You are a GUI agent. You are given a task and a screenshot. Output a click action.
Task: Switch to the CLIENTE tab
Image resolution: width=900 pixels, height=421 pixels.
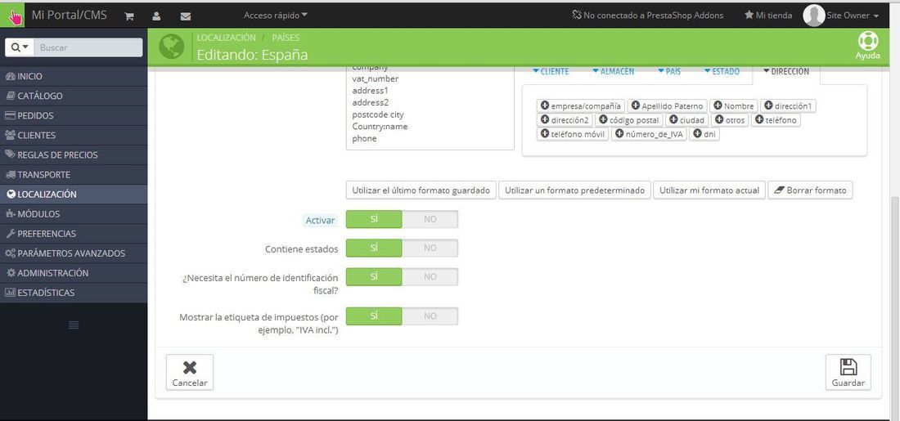pyautogui.click(x=551, y=71)
